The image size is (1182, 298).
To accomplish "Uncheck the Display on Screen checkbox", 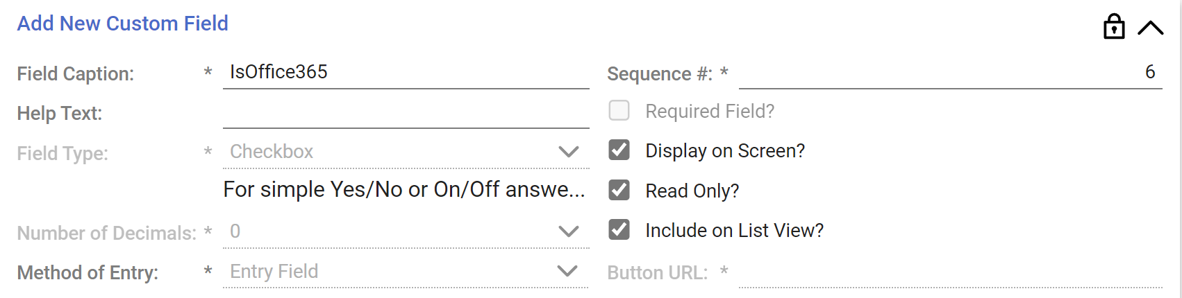I will pos(619,150).
